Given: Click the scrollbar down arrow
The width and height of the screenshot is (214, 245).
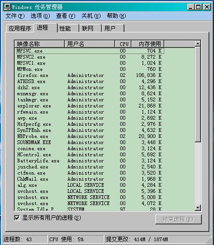Looking at the screenshot, I should [x=198, y=207].
